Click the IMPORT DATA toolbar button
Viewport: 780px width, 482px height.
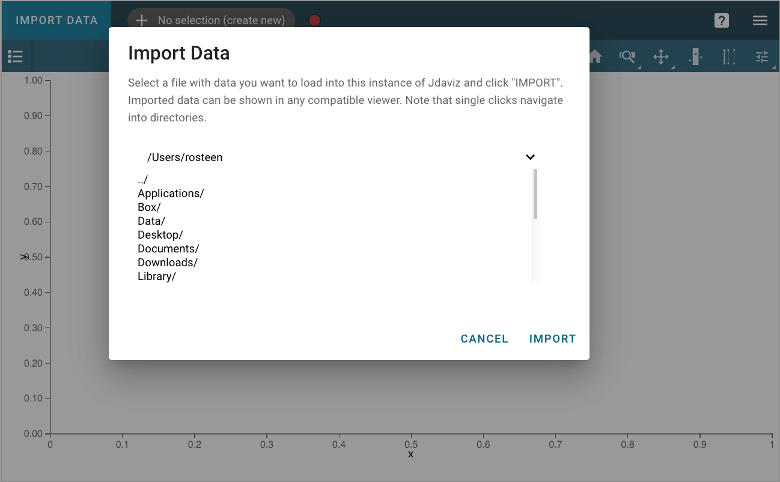pos(56,20)
